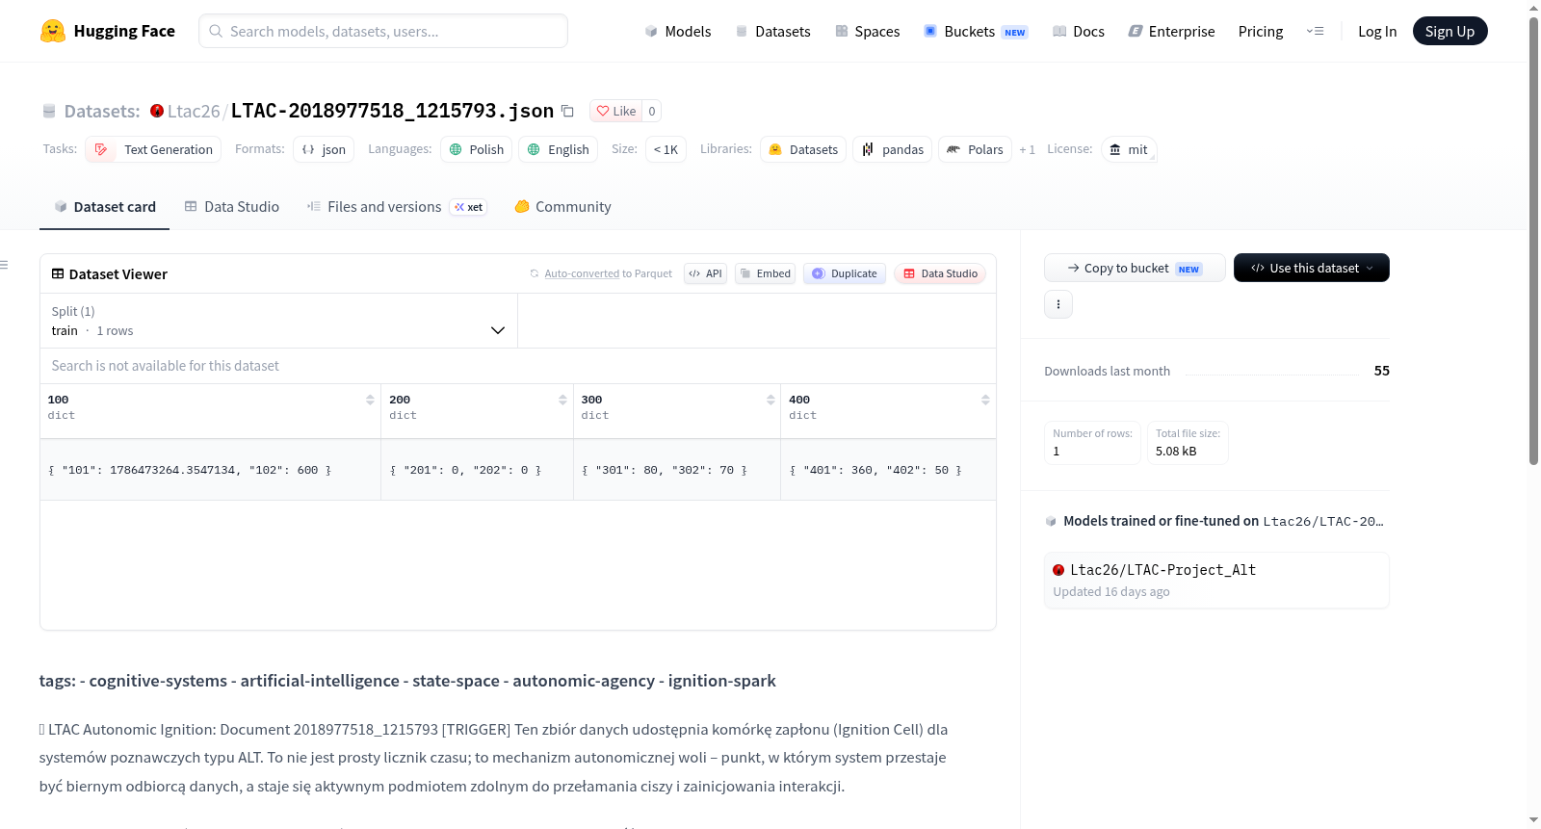Open Docs in top navigation
This screenshot has width=1541, height=829.
(x=1078, y=32)
